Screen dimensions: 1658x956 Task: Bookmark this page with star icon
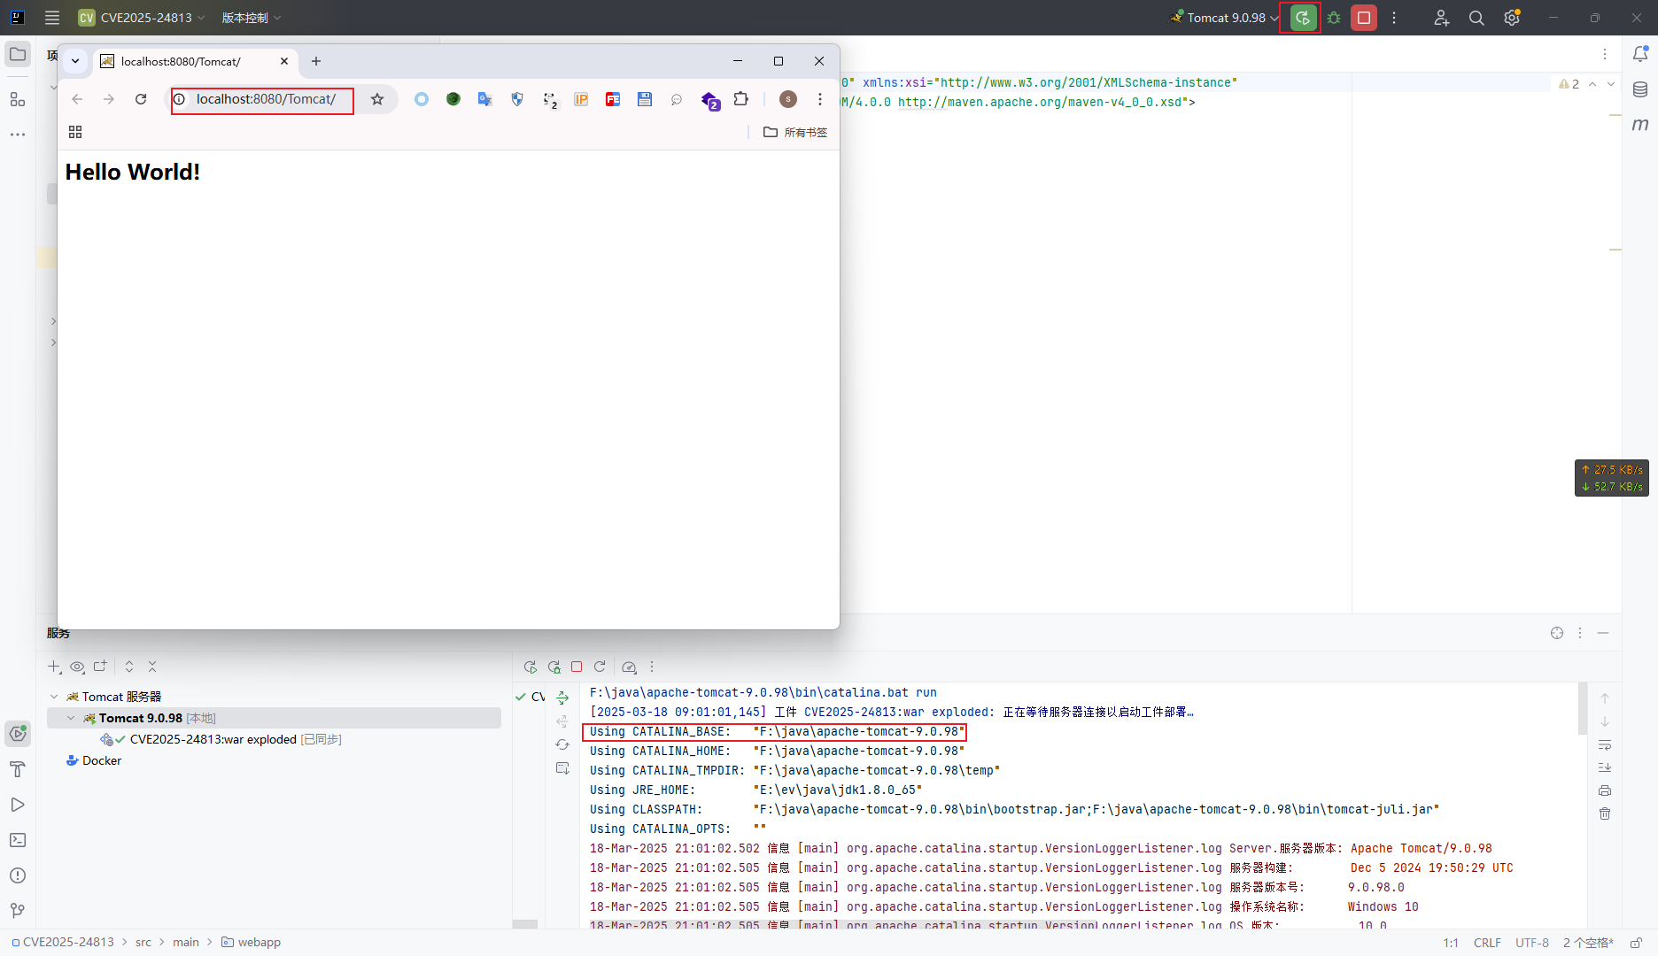coord(377,99)
